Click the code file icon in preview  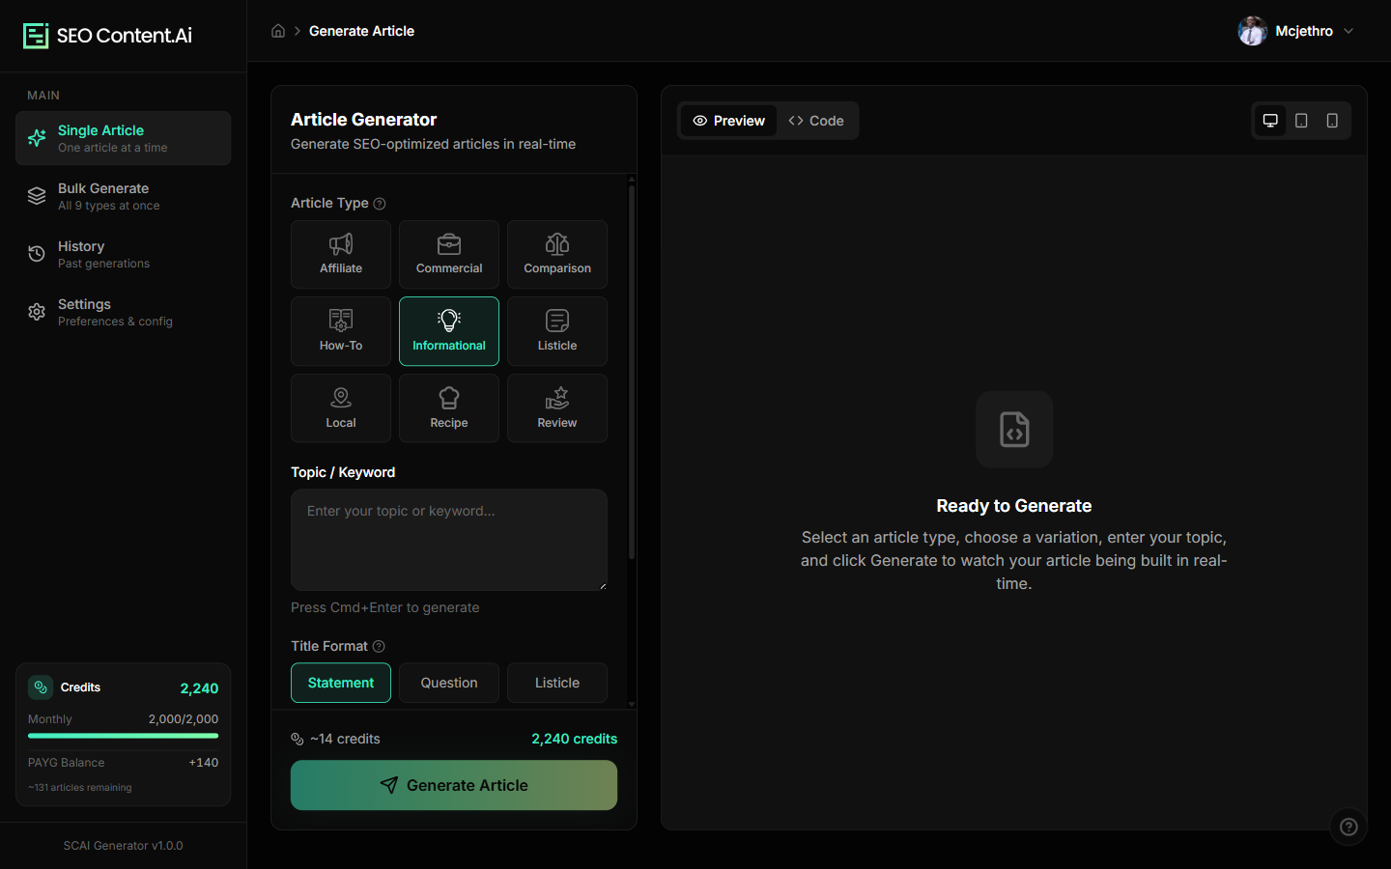1014,430
